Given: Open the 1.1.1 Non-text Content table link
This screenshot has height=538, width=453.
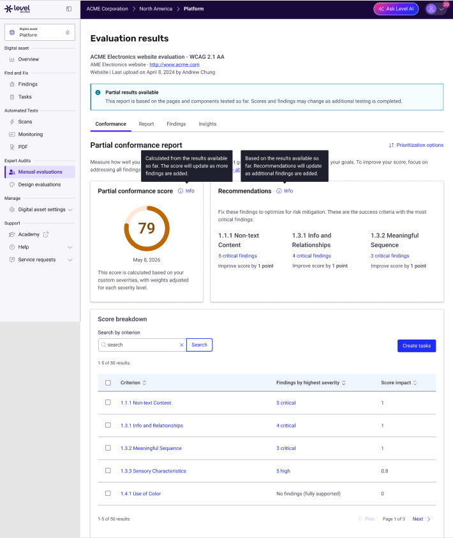Looking at the screenshot, I should [x=145, y=403].
